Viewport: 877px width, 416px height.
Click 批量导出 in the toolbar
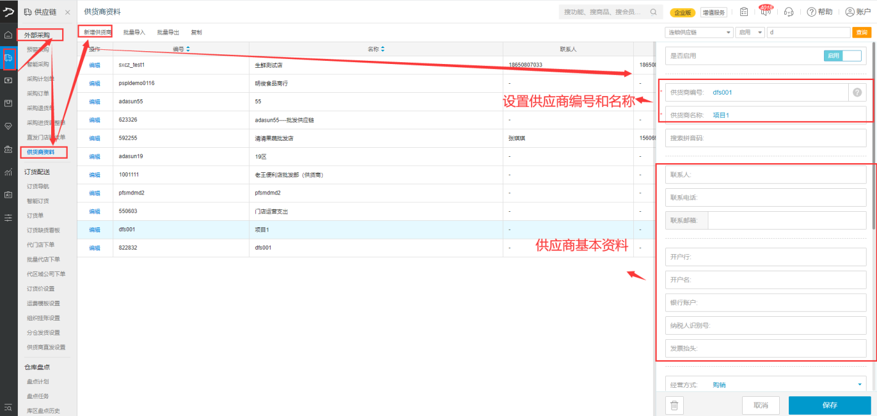[x=168, y=32]
